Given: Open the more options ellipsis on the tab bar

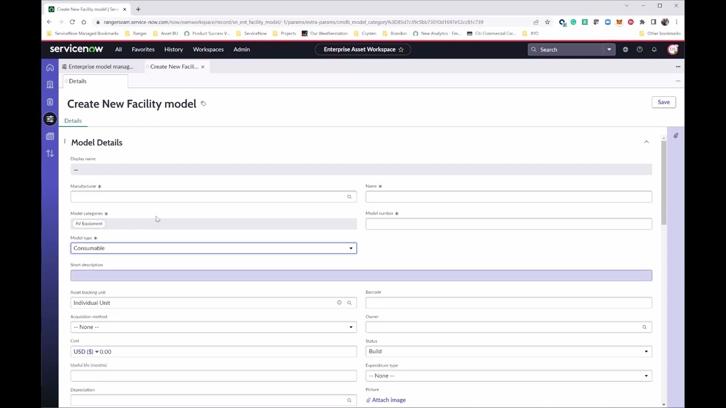Looking at the screenshot, I should pyautogui.click(x=678, y=67).
